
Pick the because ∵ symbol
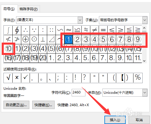click(x=34, y=30)
